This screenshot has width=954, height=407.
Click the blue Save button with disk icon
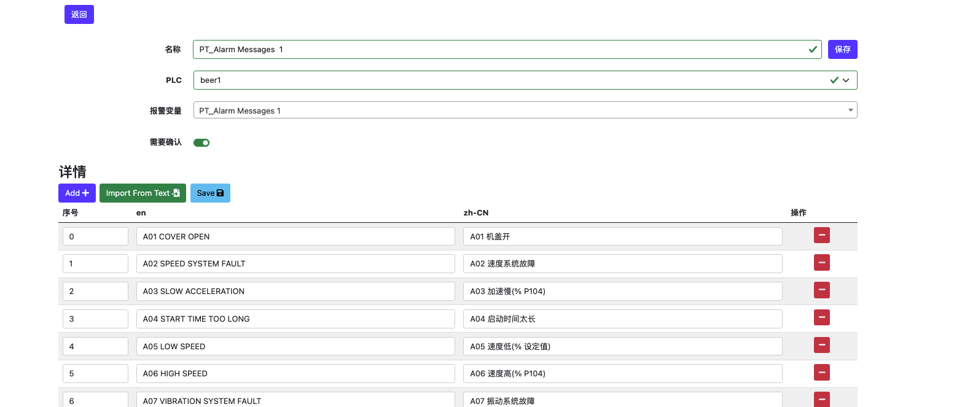210,193
